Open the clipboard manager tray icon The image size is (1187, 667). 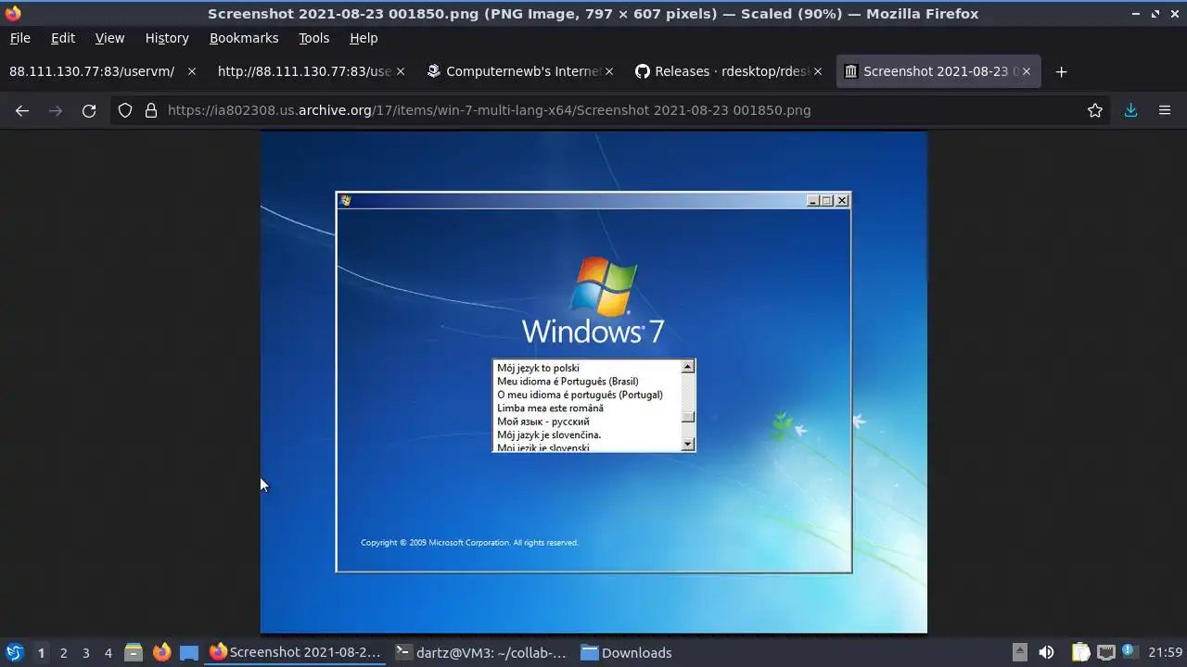1080,652
